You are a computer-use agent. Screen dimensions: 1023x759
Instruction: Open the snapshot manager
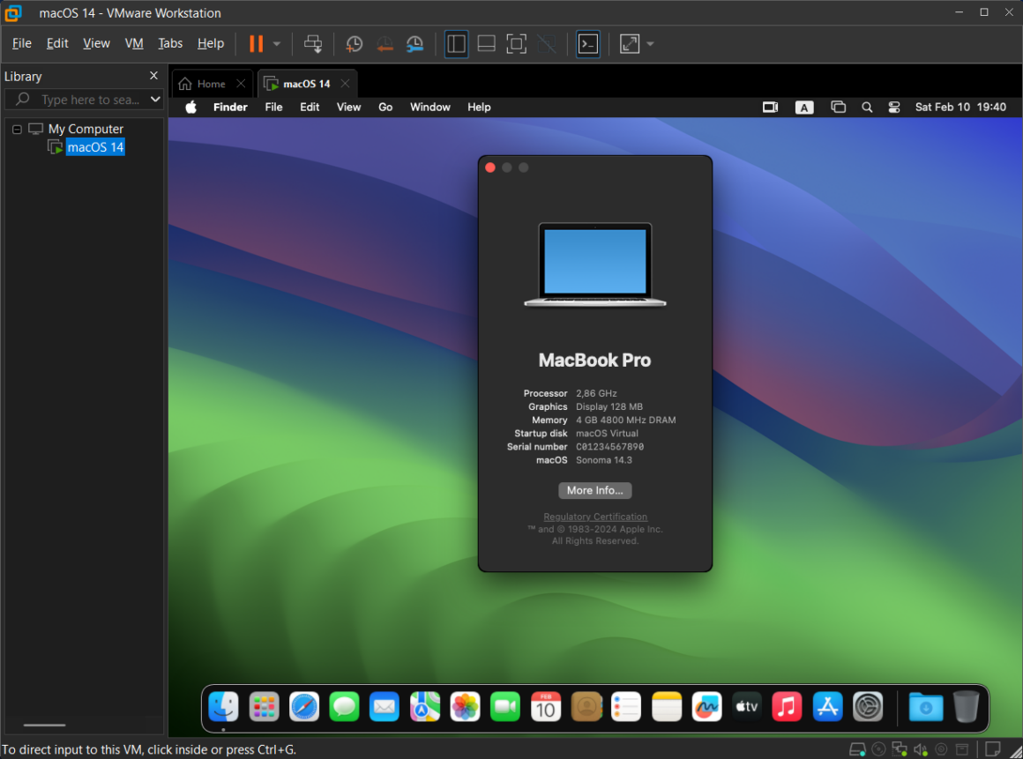415,44
